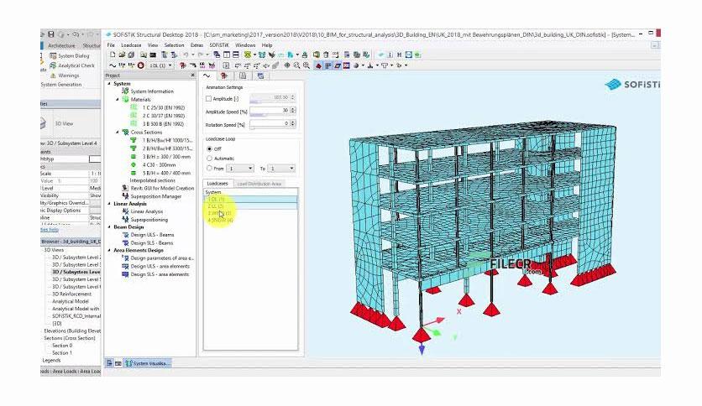The width and height of the screenshot is (702, 406).
Task: Open System Information in project tree
Action: click(x=152, y=91)
